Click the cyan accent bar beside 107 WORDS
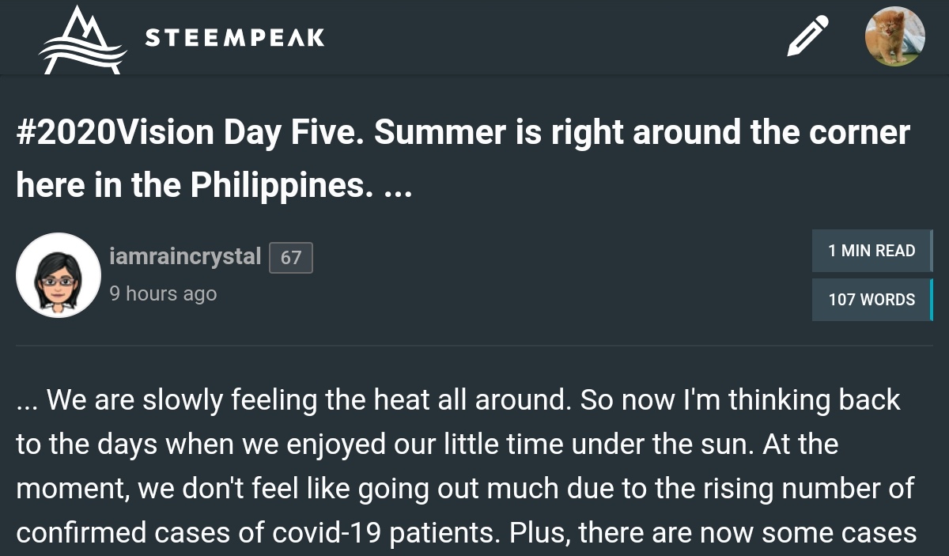 [932, 300]
